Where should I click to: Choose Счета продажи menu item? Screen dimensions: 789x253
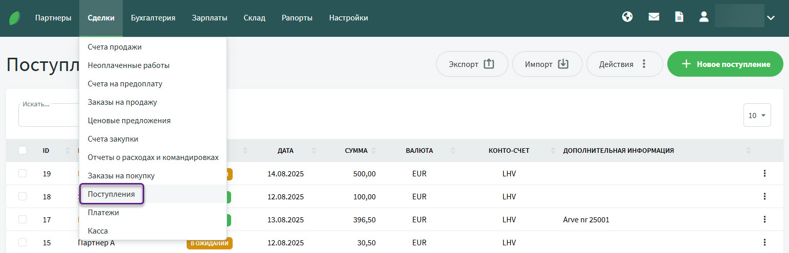click(115, 47)
